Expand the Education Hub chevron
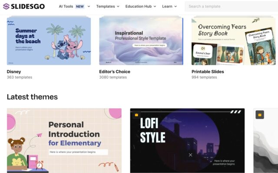 (155, 7)
